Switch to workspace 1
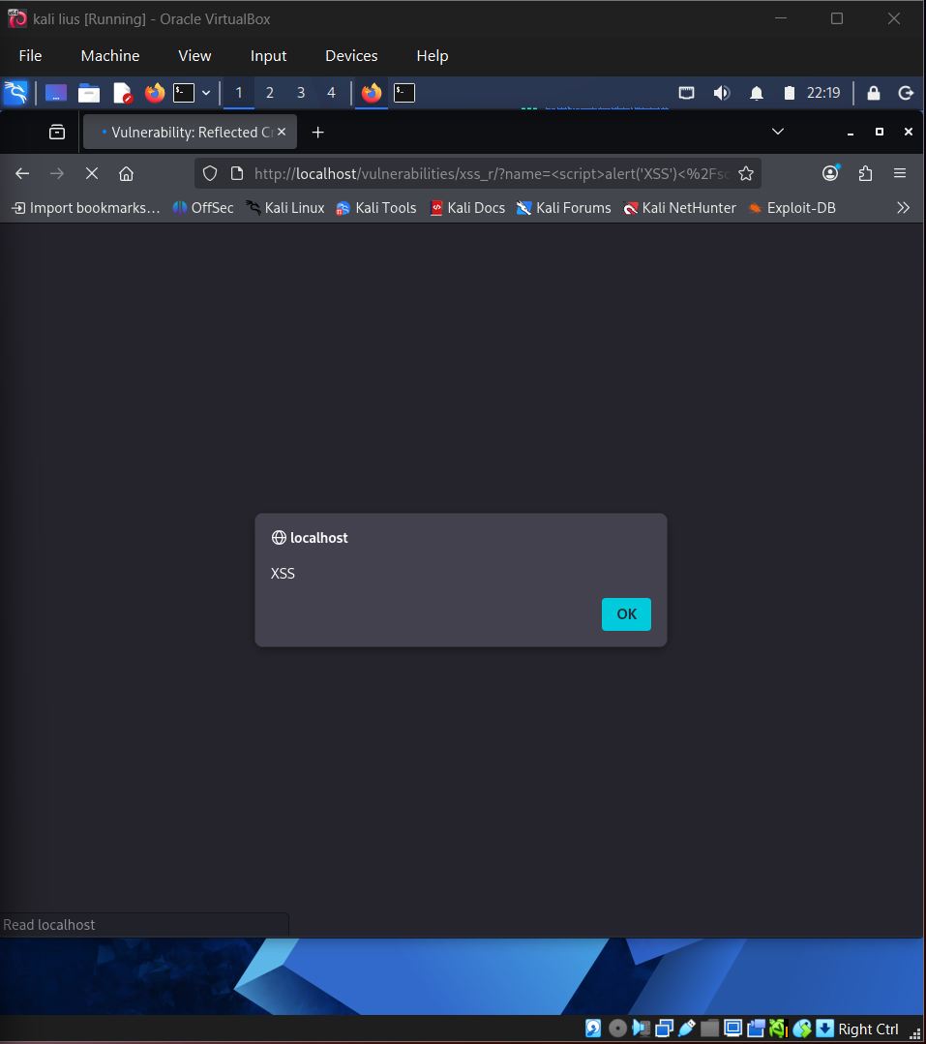The height and width of the screenshot is (1044, 926). [238, 93]
